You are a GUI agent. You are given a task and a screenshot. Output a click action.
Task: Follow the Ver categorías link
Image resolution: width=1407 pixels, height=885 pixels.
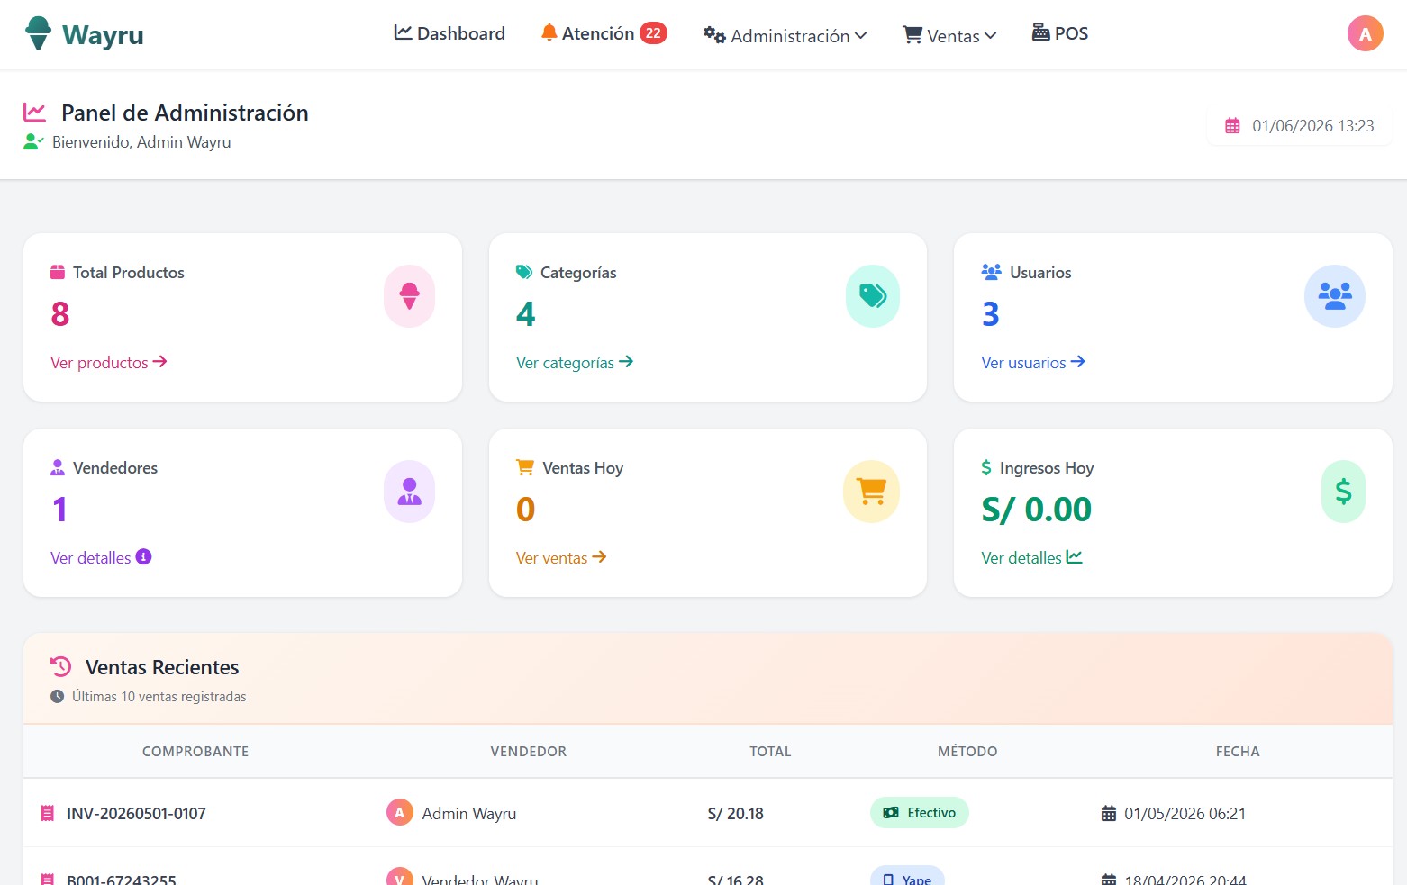575,362
